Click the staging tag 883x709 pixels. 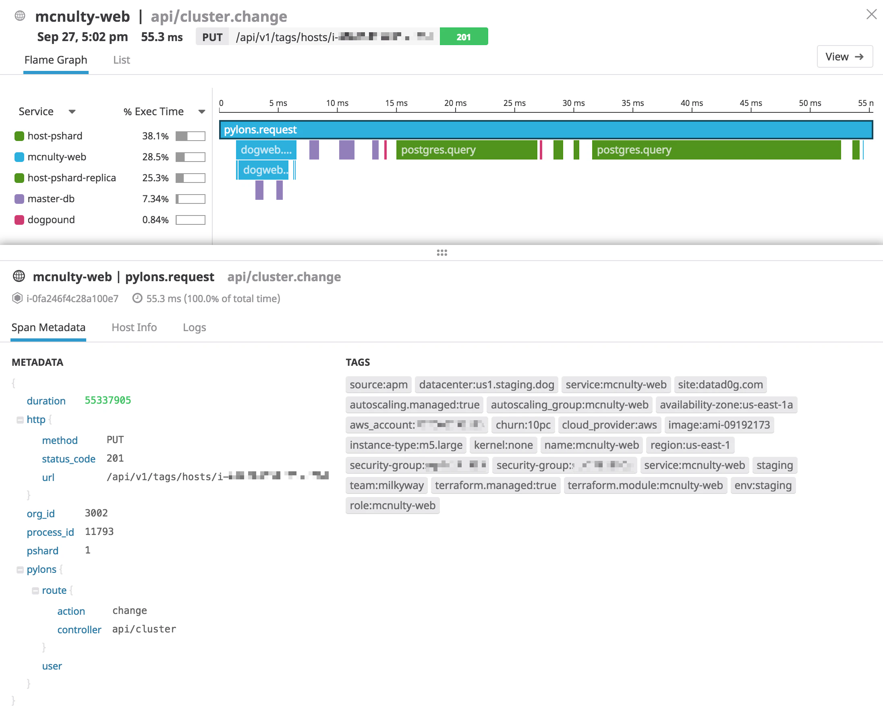(775, 465)
